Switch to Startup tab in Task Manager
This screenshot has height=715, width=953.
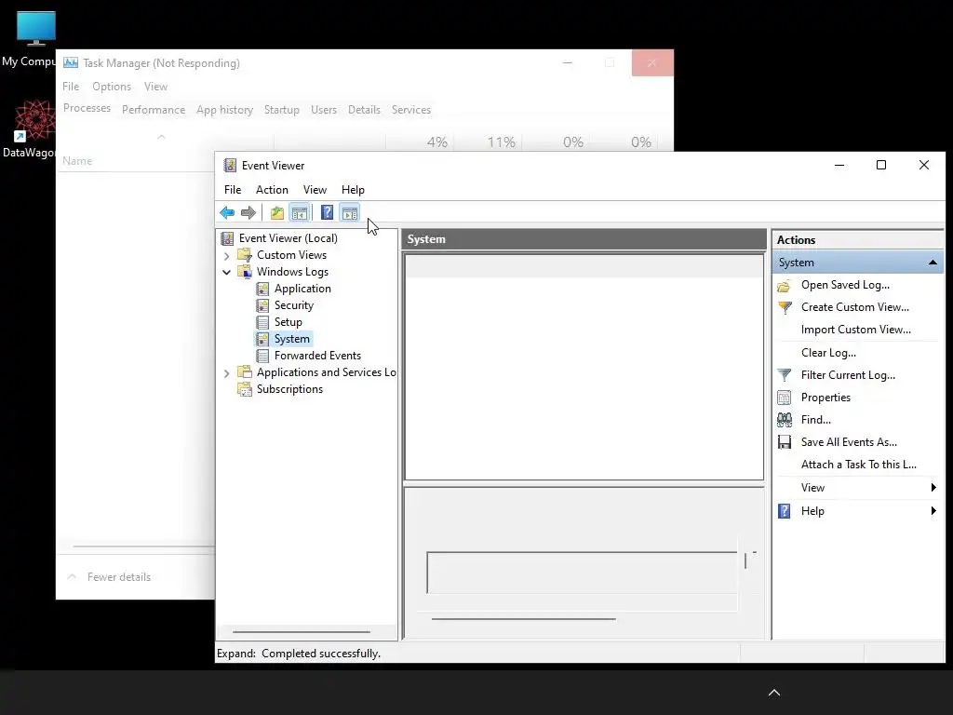pos(281,110)
